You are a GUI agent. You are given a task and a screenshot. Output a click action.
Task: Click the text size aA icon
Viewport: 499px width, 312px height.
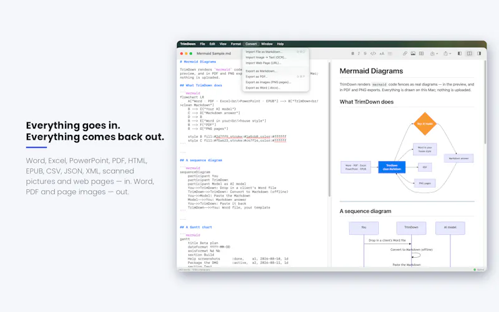point(382,54)
